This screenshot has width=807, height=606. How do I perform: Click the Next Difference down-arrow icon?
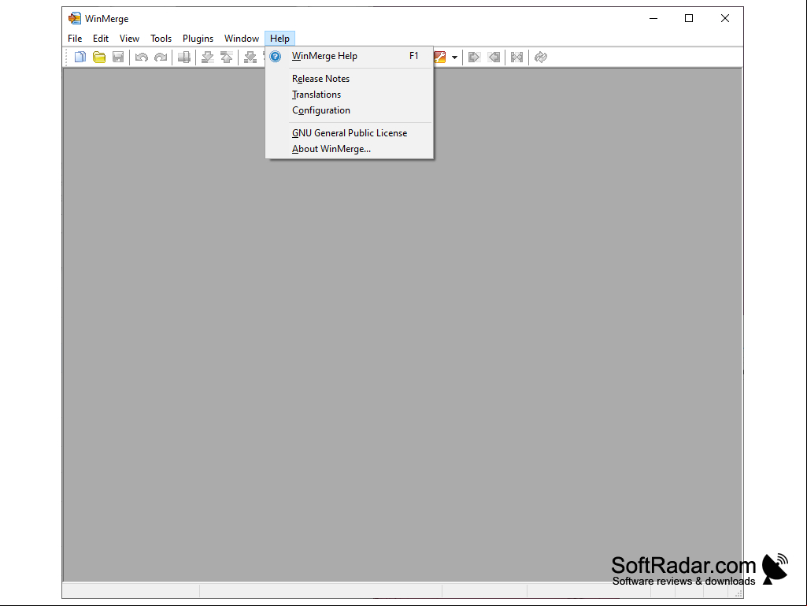tap(207, 58)
